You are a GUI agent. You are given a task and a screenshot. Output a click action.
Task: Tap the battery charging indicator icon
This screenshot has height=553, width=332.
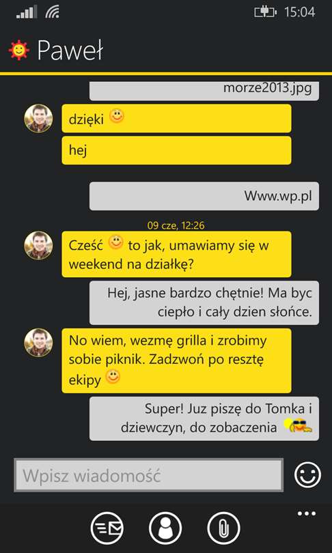pos(265,12)
